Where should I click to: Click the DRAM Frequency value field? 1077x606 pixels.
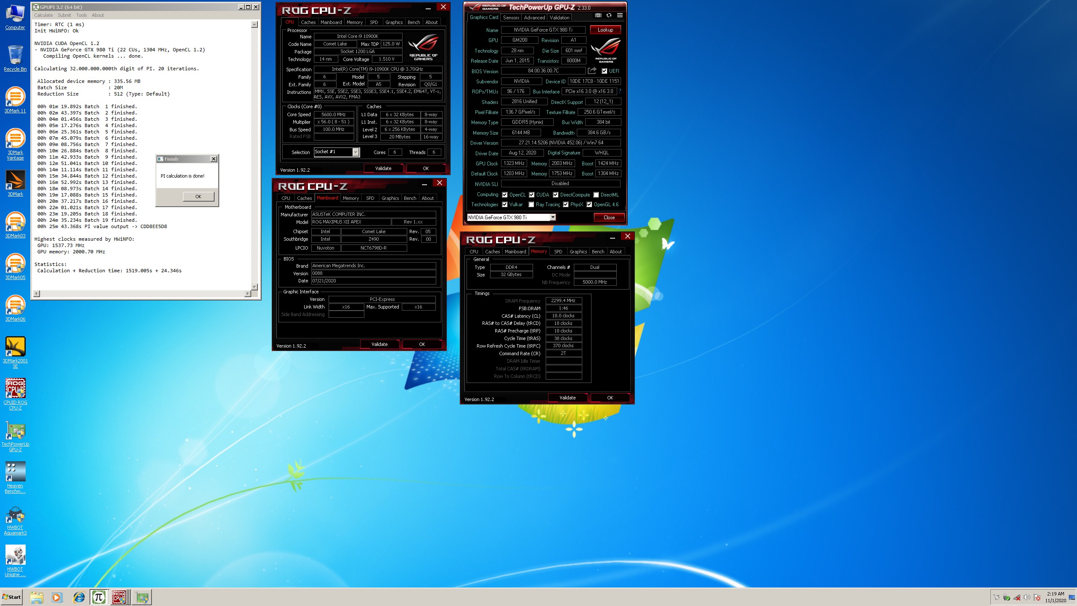[x=564, y=301]
